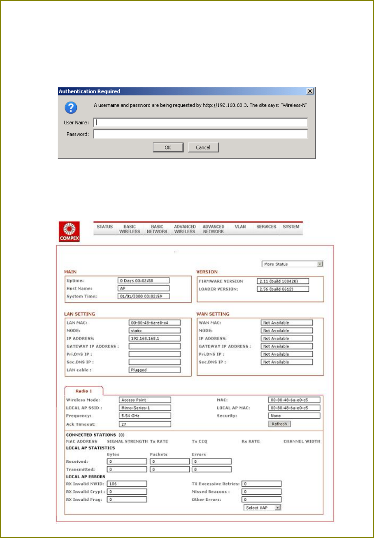Screen dimensions: 374x538
Task: Click Local AP SSID field Mimo-Series-1
Action: click(145, 408)
